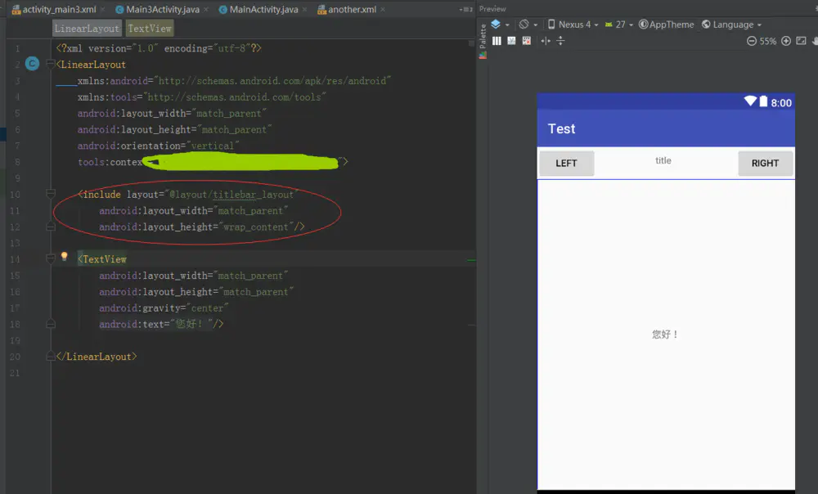Click line number 21 in the gutter
The image size is (818, 494).
(15, 373)
